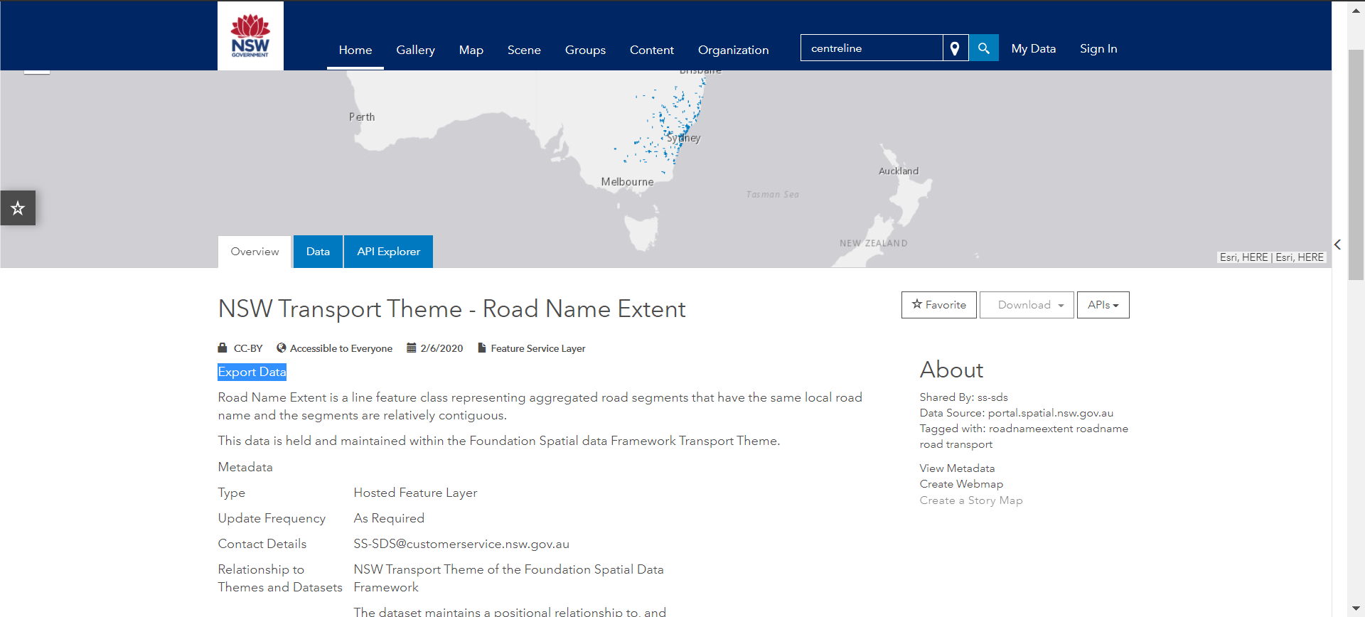Image resolution: width=1365 pixels, height=617 pixels.
Task: Click the document icon beside Feature Service Layer
Action: click(482, 348)
